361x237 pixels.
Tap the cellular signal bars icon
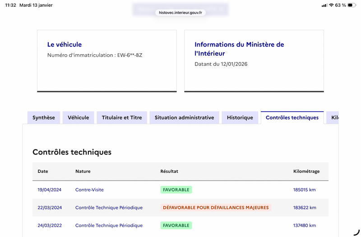pos(324,5)
